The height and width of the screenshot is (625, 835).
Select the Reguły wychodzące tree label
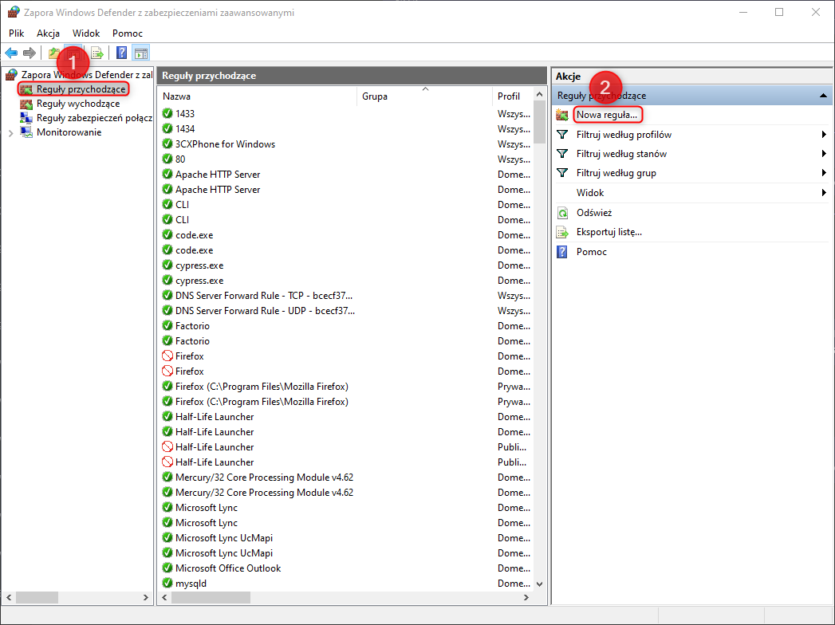tap(78, 104)
